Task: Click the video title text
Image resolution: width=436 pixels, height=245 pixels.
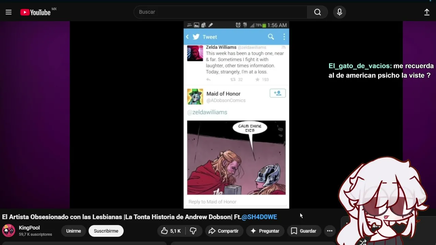Action: (140, 217)
